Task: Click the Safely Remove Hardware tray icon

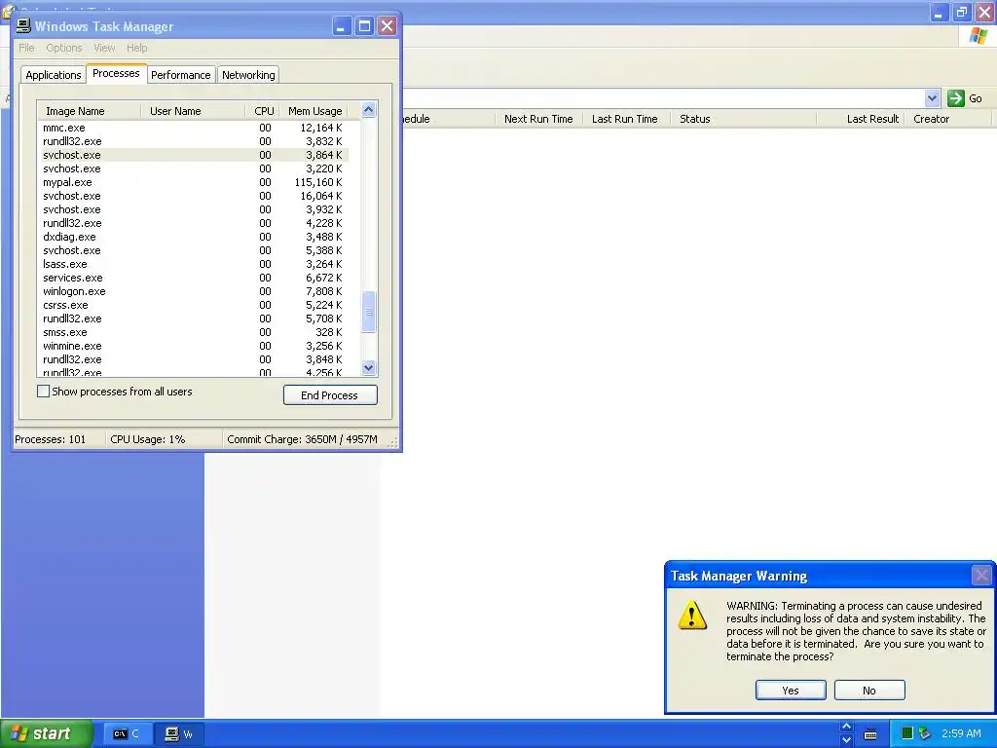Action: tap(925, 733)
